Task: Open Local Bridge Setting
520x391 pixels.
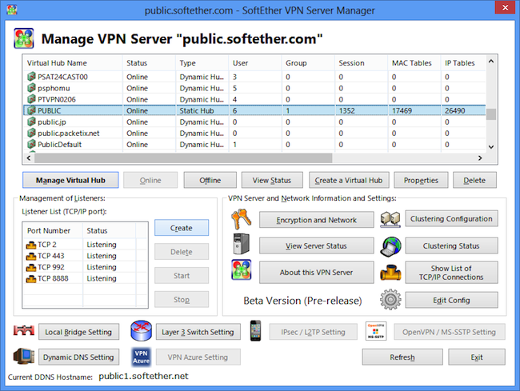Action: pyautogui.click(x=78, y=332)
